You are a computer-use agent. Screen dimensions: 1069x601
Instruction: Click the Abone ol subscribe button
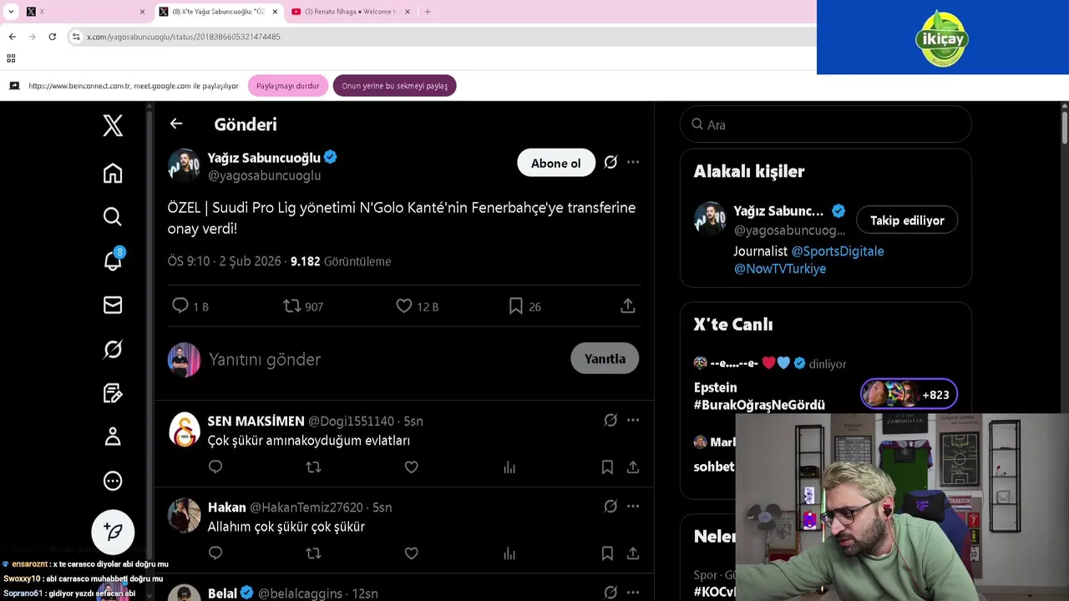pos(555,163)
